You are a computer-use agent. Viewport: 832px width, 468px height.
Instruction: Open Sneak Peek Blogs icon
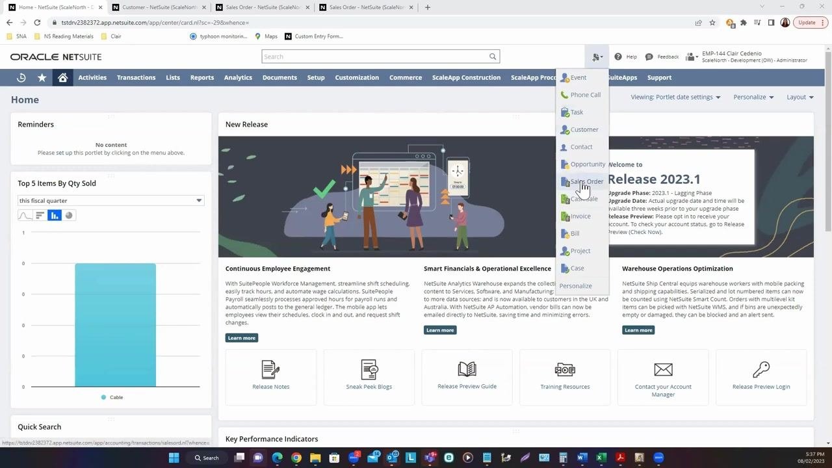coord(369,369)
